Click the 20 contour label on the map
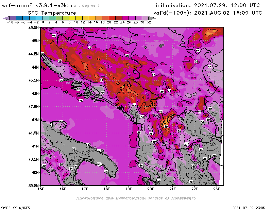Image resolution: width=272 pixels, height=210 pixels. 166,126
